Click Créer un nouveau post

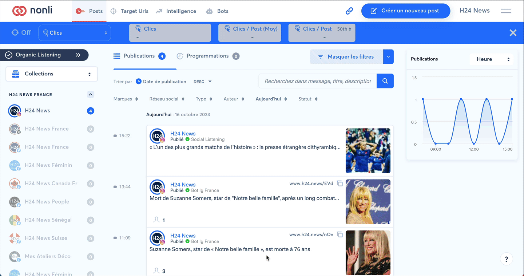point(406,11)
